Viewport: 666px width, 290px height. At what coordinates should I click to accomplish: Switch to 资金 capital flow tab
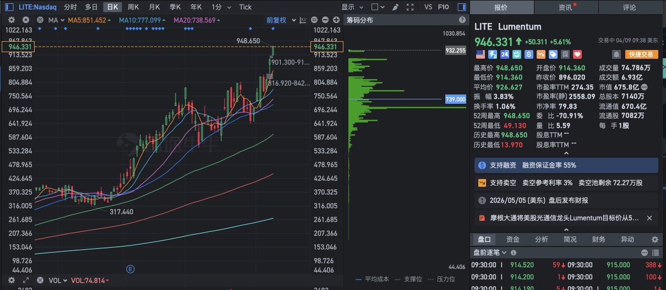click(513, 239)
